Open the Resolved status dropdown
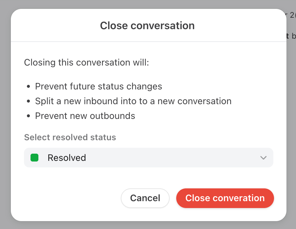The height and width of the screenshot is (229, 296). [149, 158]
